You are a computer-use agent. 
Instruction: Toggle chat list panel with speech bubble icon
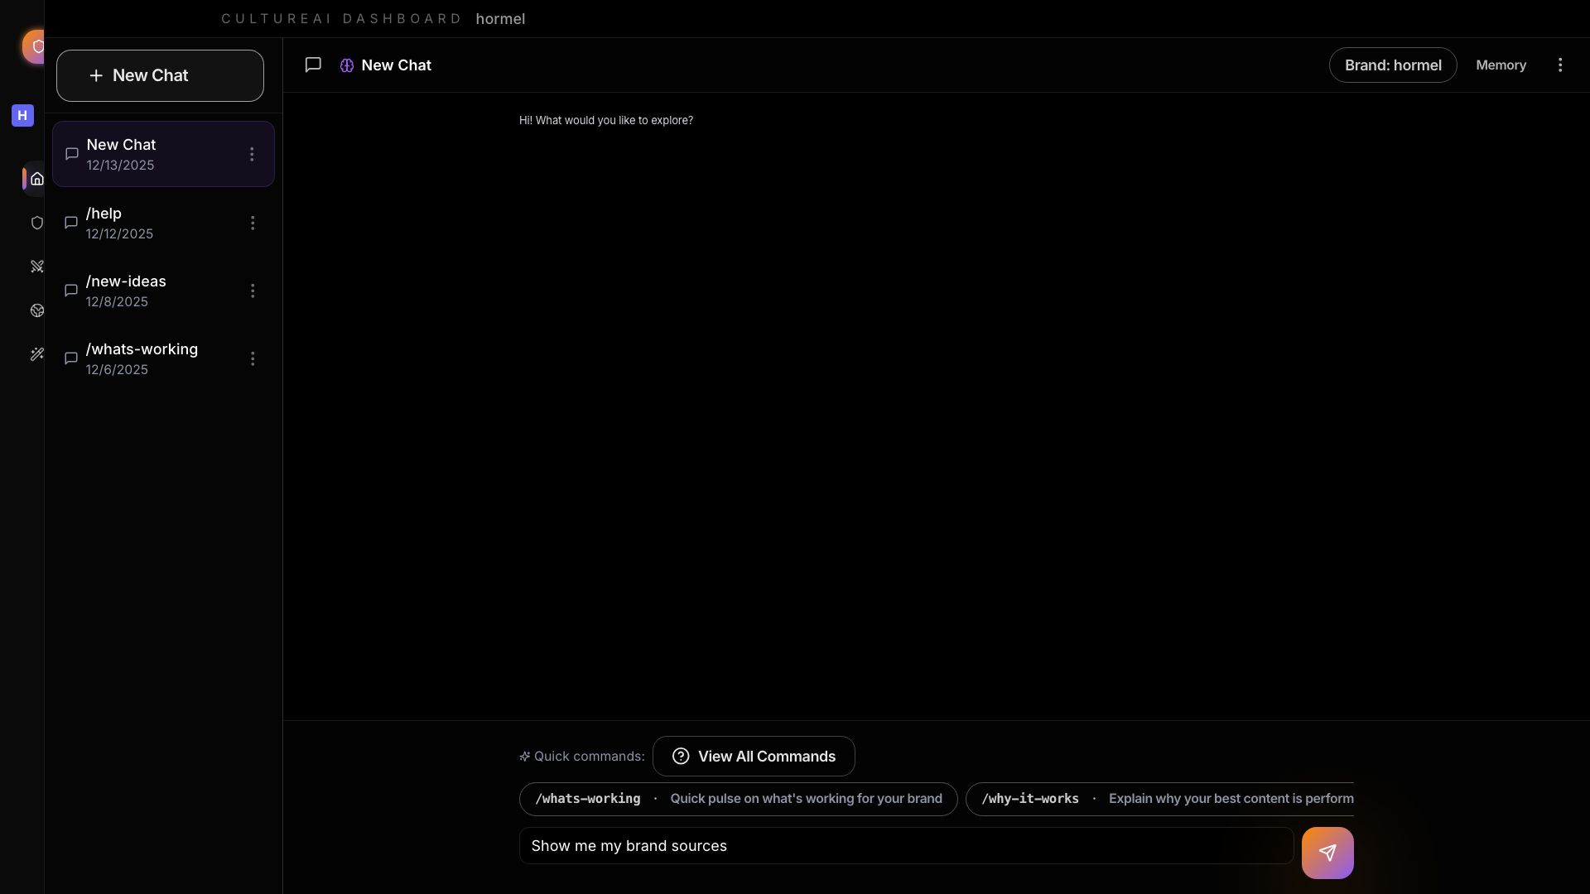click(313, 65)
